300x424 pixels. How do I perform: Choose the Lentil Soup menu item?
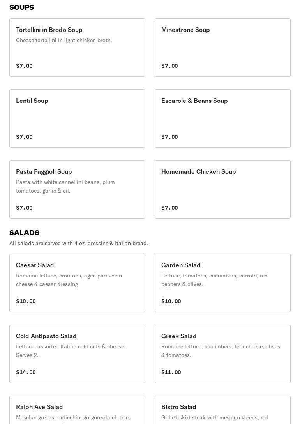pyautogui.click(x=77, y=118)
